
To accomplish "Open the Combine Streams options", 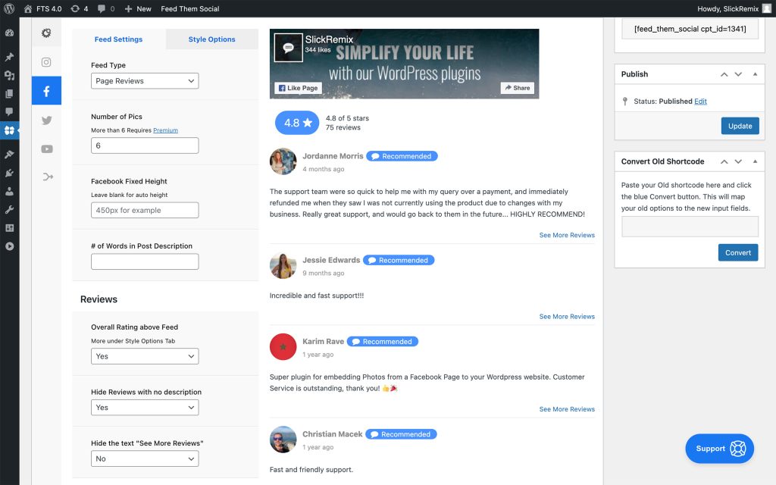I will point(46,177).
